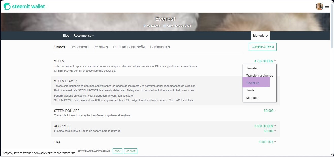Select the Monedero tab
Viewport: 334px width, 157px height.
click(260, 36)
